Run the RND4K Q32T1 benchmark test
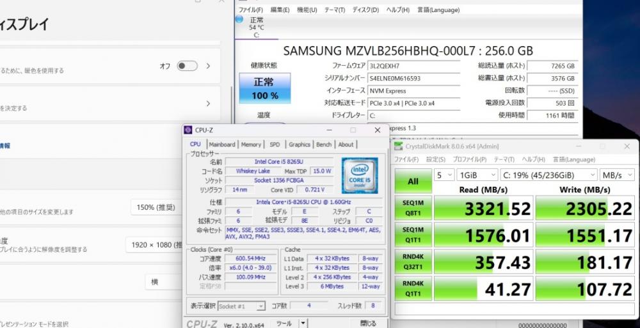This screenshot has width=640, height=328. click(x=413, y=262)
